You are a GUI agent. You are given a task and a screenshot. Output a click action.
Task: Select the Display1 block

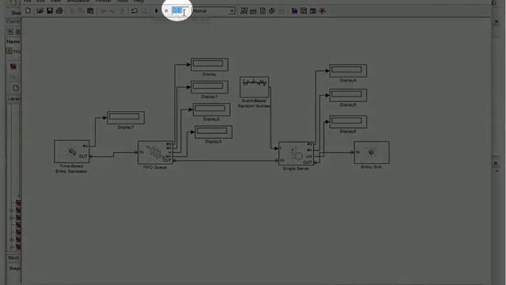(210, 87)
